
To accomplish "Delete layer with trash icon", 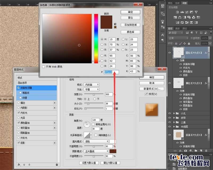I will coord(206,151).
